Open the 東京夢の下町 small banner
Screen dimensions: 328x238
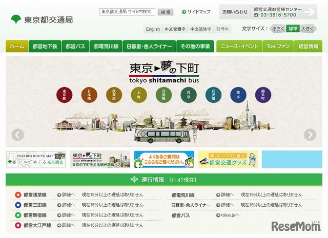(x=100, y=159)
